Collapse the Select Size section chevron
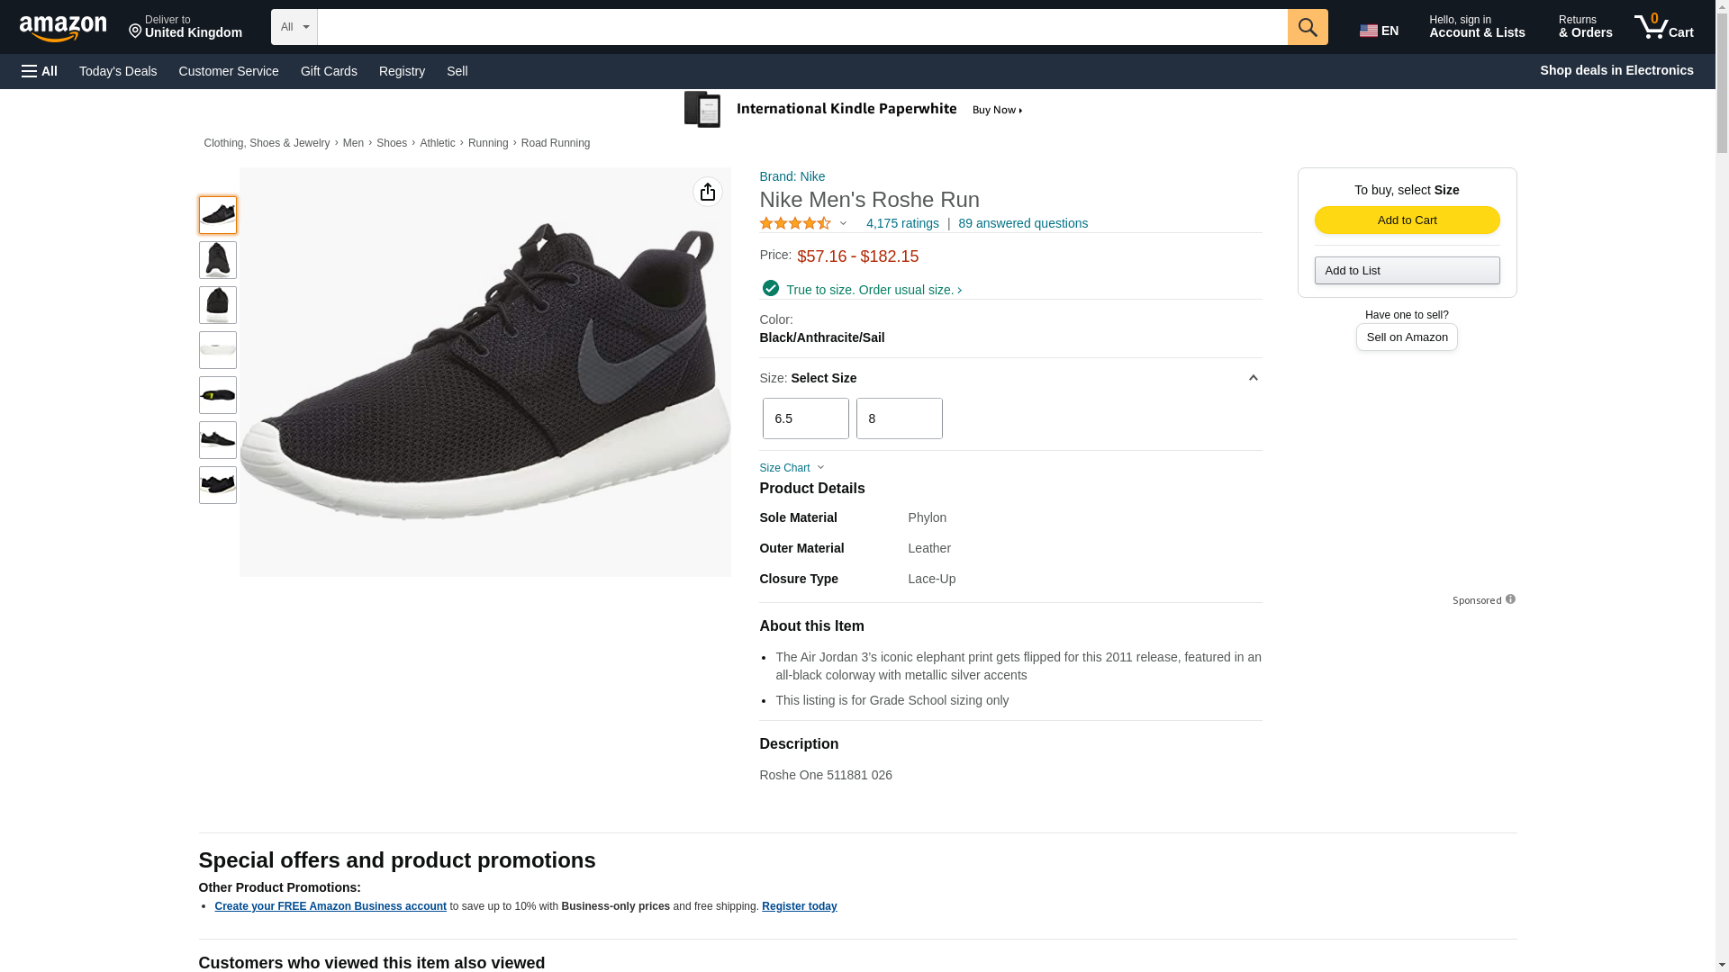1729x972 pixels. (x=1253, y=378)
